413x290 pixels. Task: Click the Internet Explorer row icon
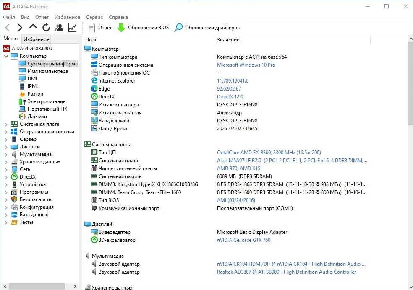pos(94,81)
